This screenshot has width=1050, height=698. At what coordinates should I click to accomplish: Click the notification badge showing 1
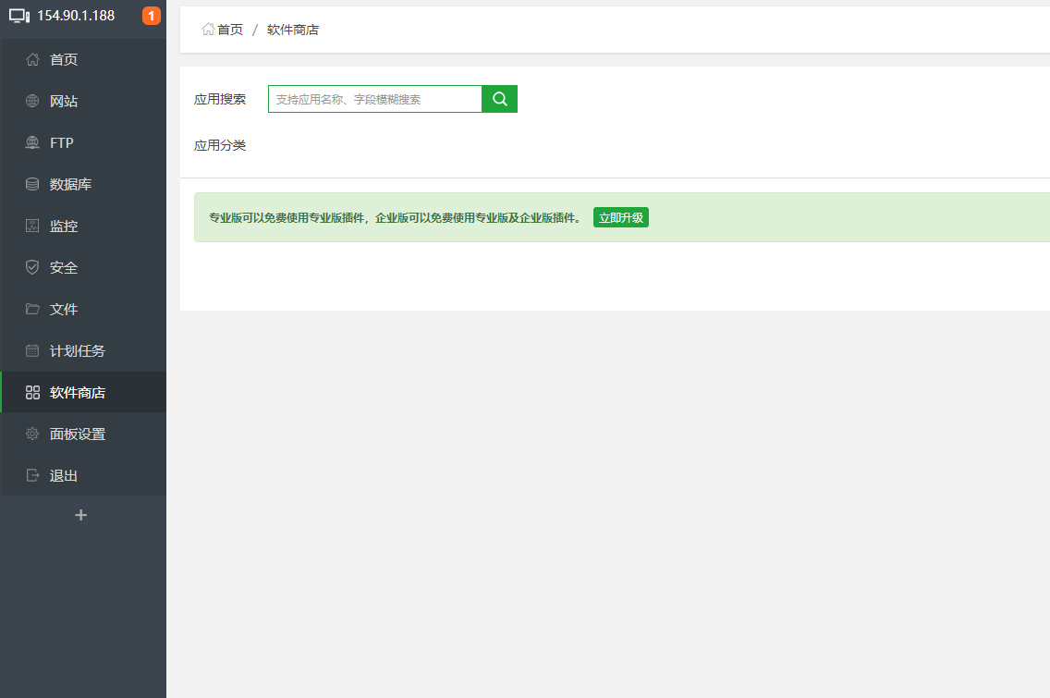click(x=151, y=16)
